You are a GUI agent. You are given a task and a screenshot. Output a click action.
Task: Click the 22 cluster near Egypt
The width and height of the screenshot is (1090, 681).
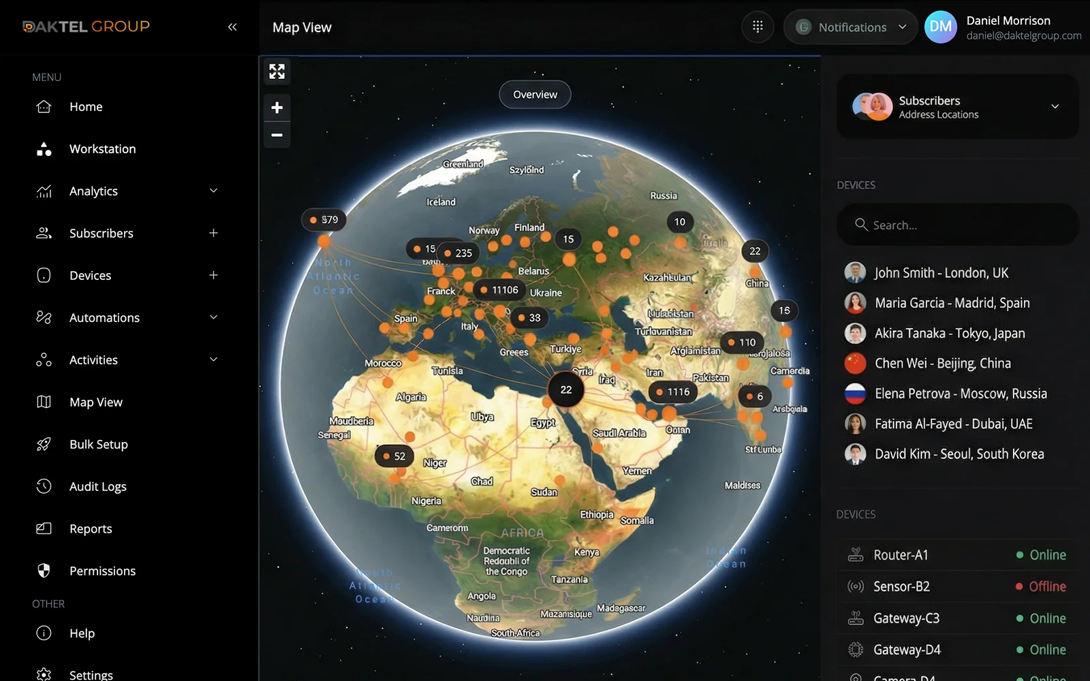tap(566, 390)
